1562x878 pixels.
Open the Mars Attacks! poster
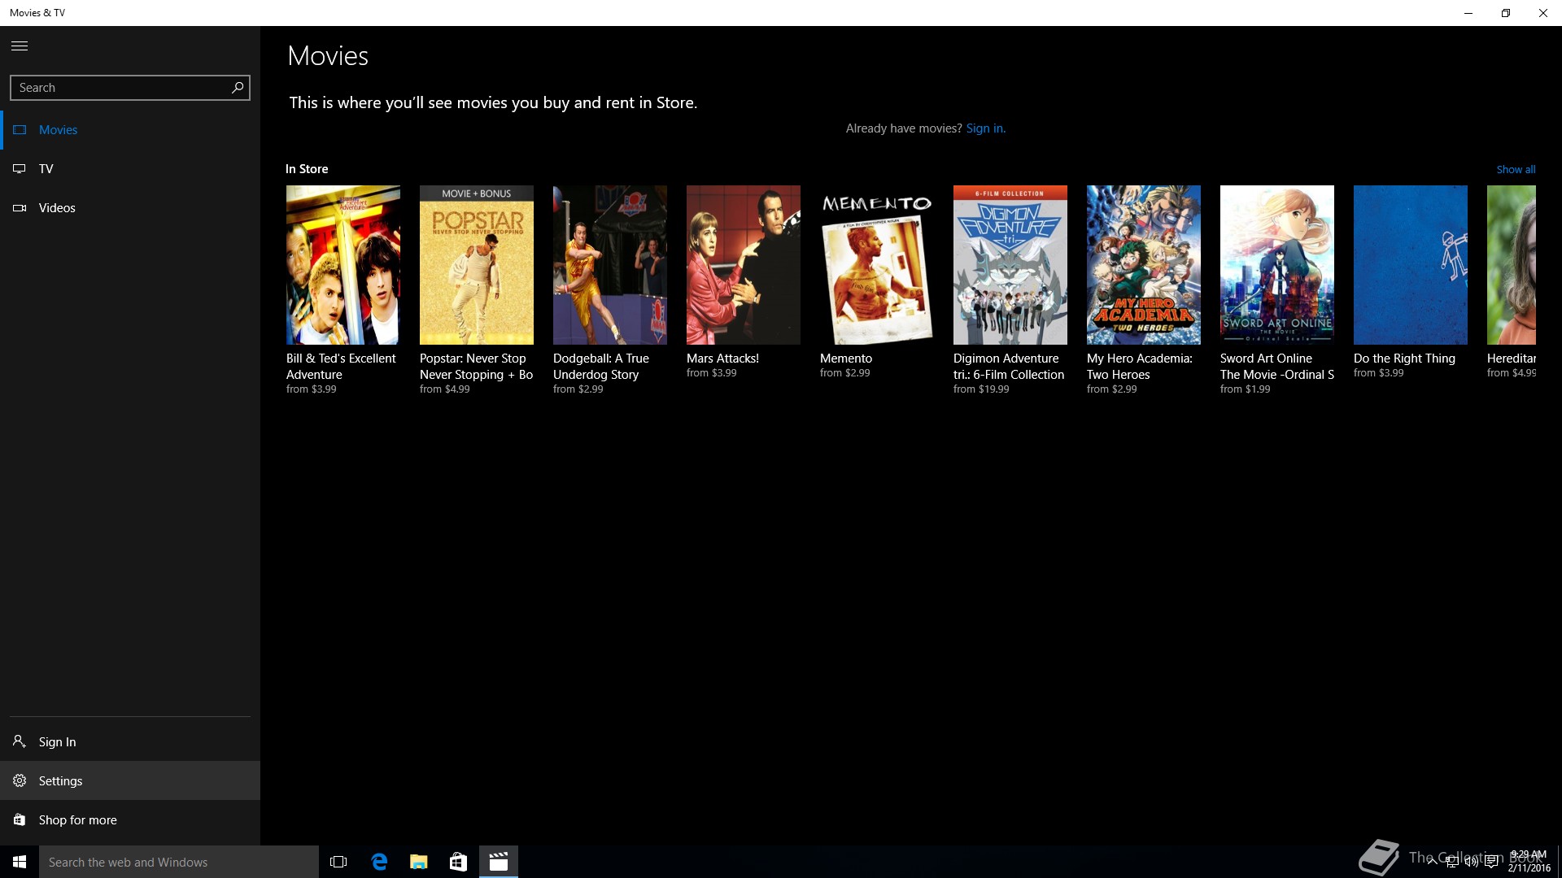pos(744,265)
